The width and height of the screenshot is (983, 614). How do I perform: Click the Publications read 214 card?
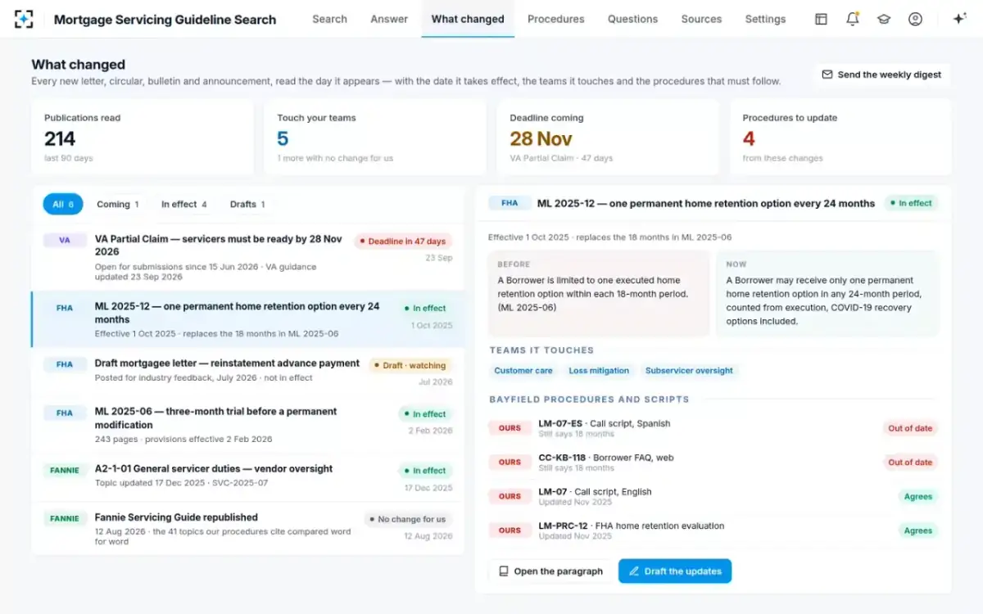(143, 138)
